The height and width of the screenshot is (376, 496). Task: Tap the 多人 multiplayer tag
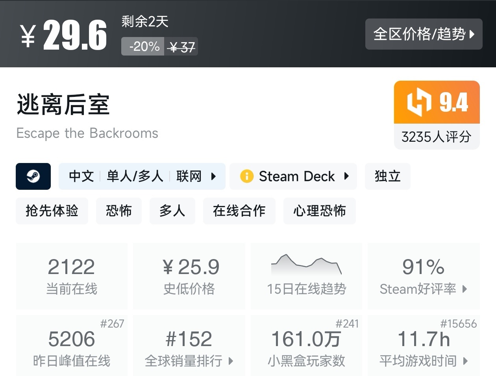point(172,211)
